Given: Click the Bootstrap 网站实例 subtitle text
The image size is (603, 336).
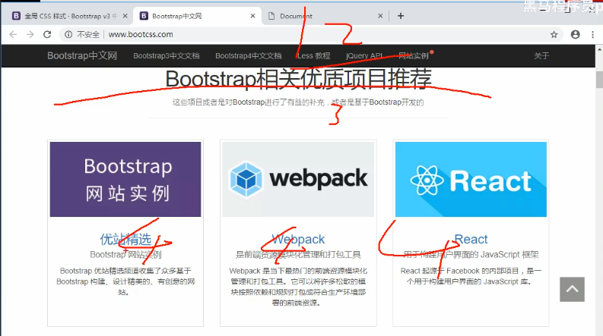Looking at the screenshot, I should pyautogui.click(x=125, y=254).
